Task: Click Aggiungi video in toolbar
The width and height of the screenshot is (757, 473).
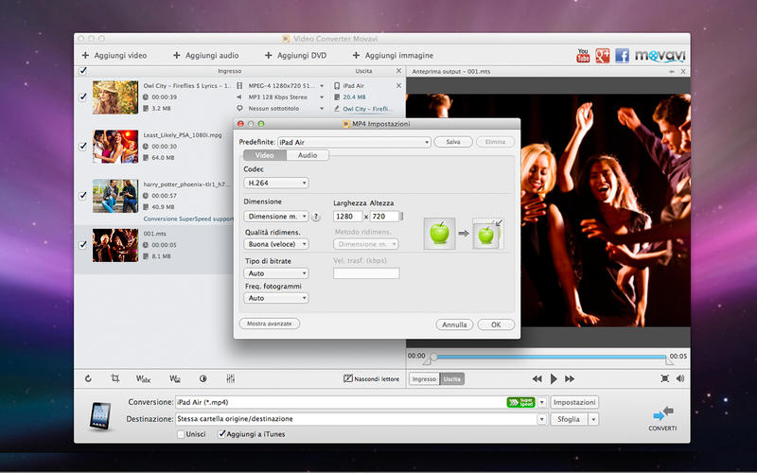Action: coord(114,56)
